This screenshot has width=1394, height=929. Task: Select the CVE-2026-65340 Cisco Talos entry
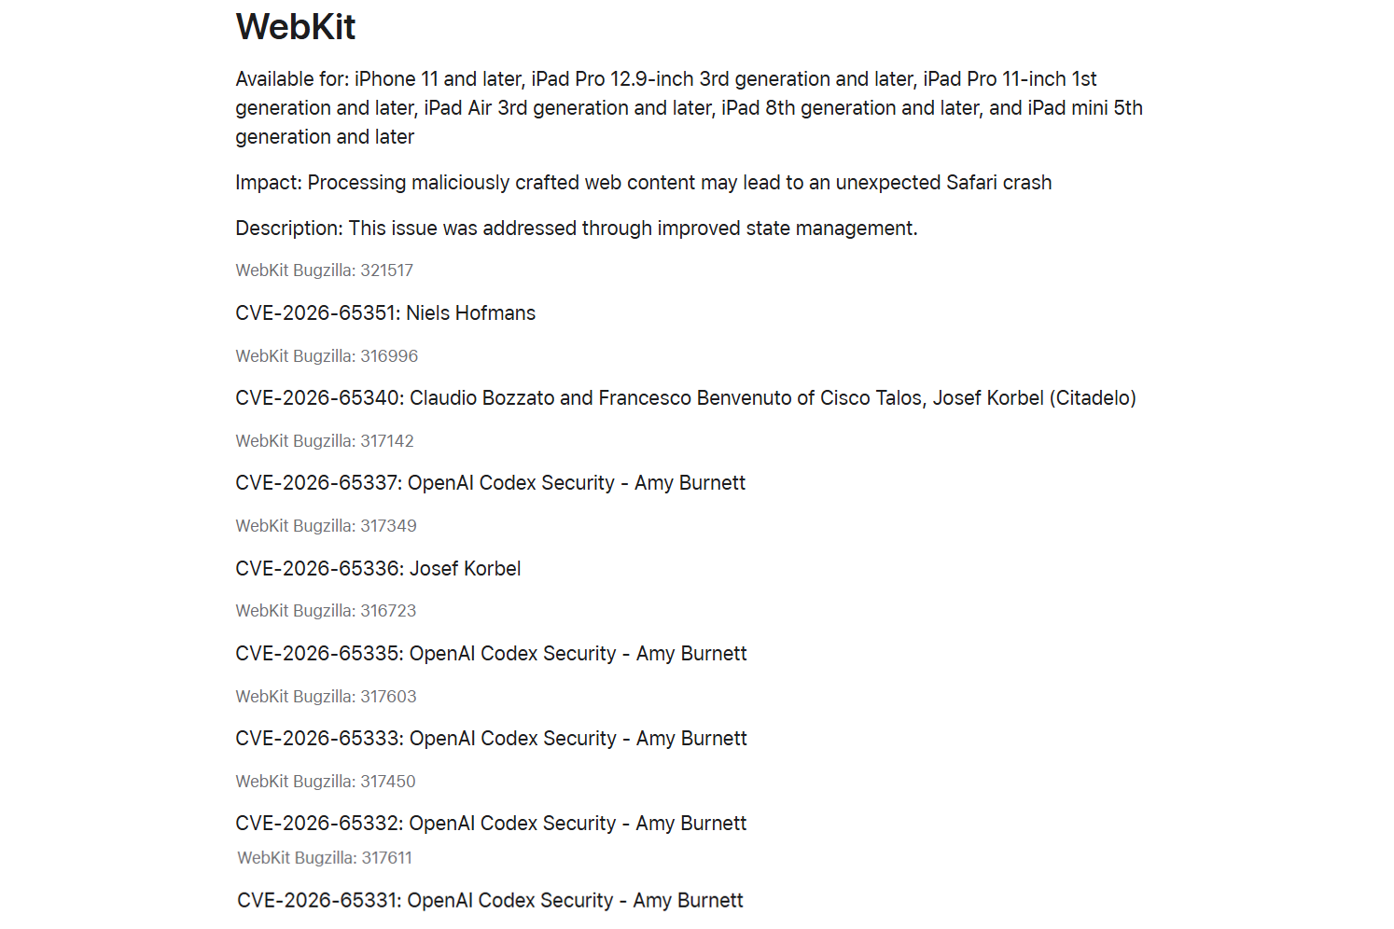[x=686, y=398]
